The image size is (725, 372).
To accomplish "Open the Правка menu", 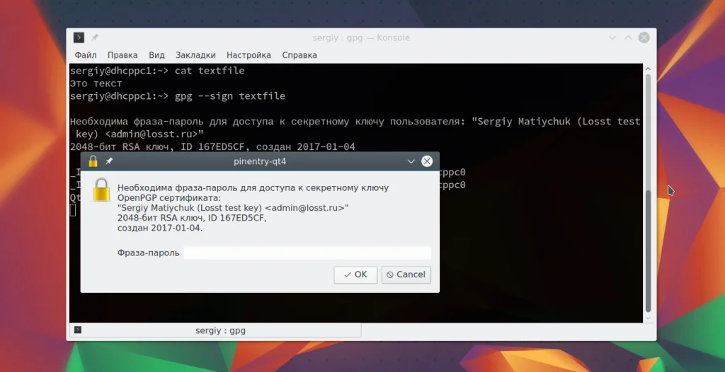I will [x=122, y=55].
